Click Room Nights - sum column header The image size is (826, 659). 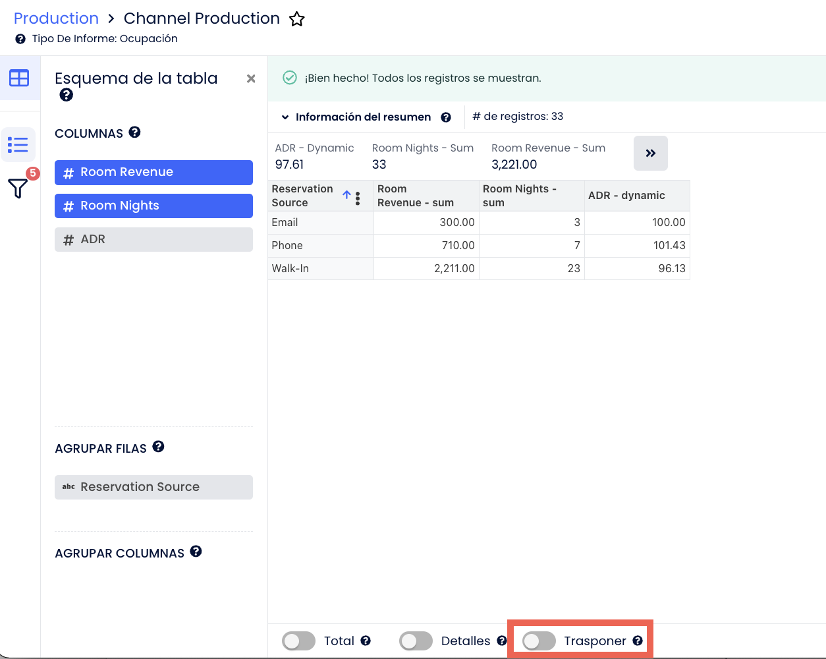click(x=532, y=196)
